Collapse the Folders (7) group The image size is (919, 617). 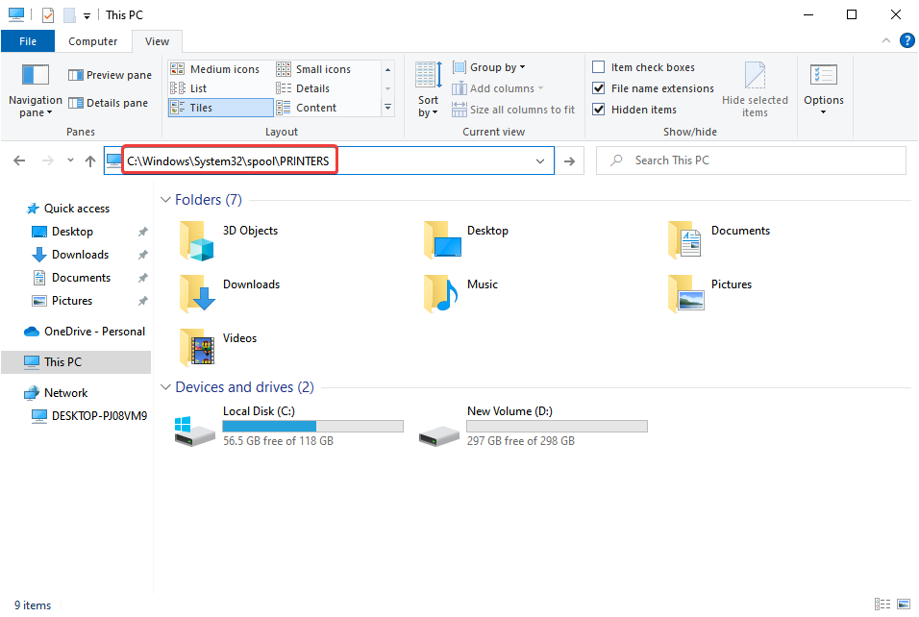pyautogui.click(x=165, y=200)
